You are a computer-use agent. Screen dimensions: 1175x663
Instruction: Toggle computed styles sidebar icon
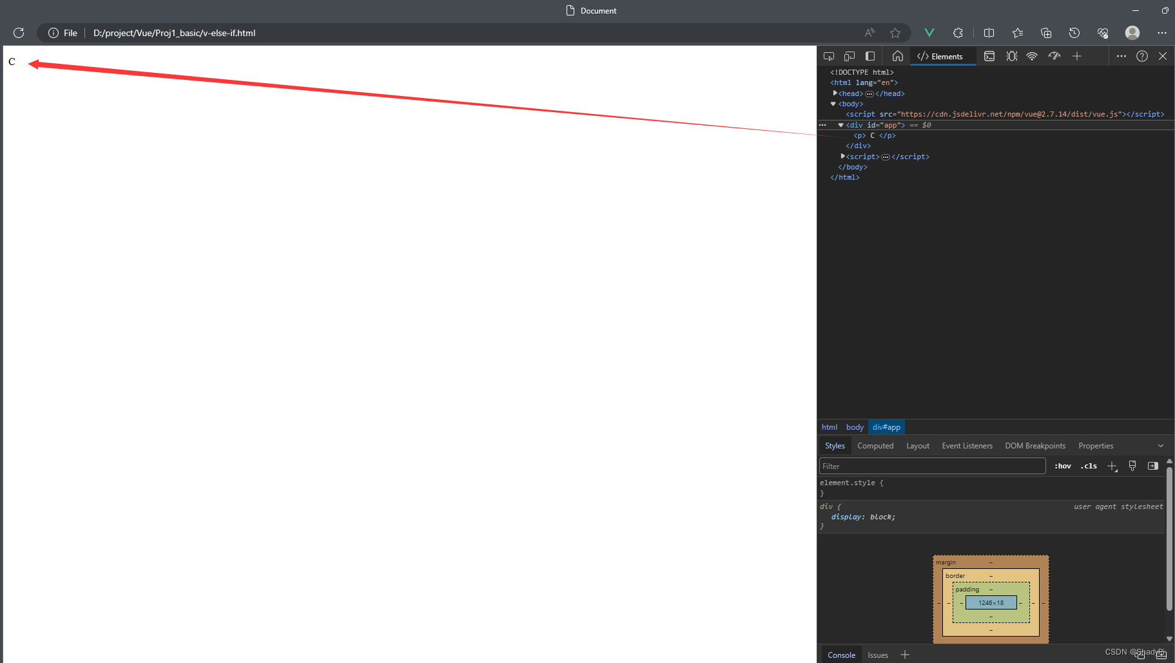1153,466
